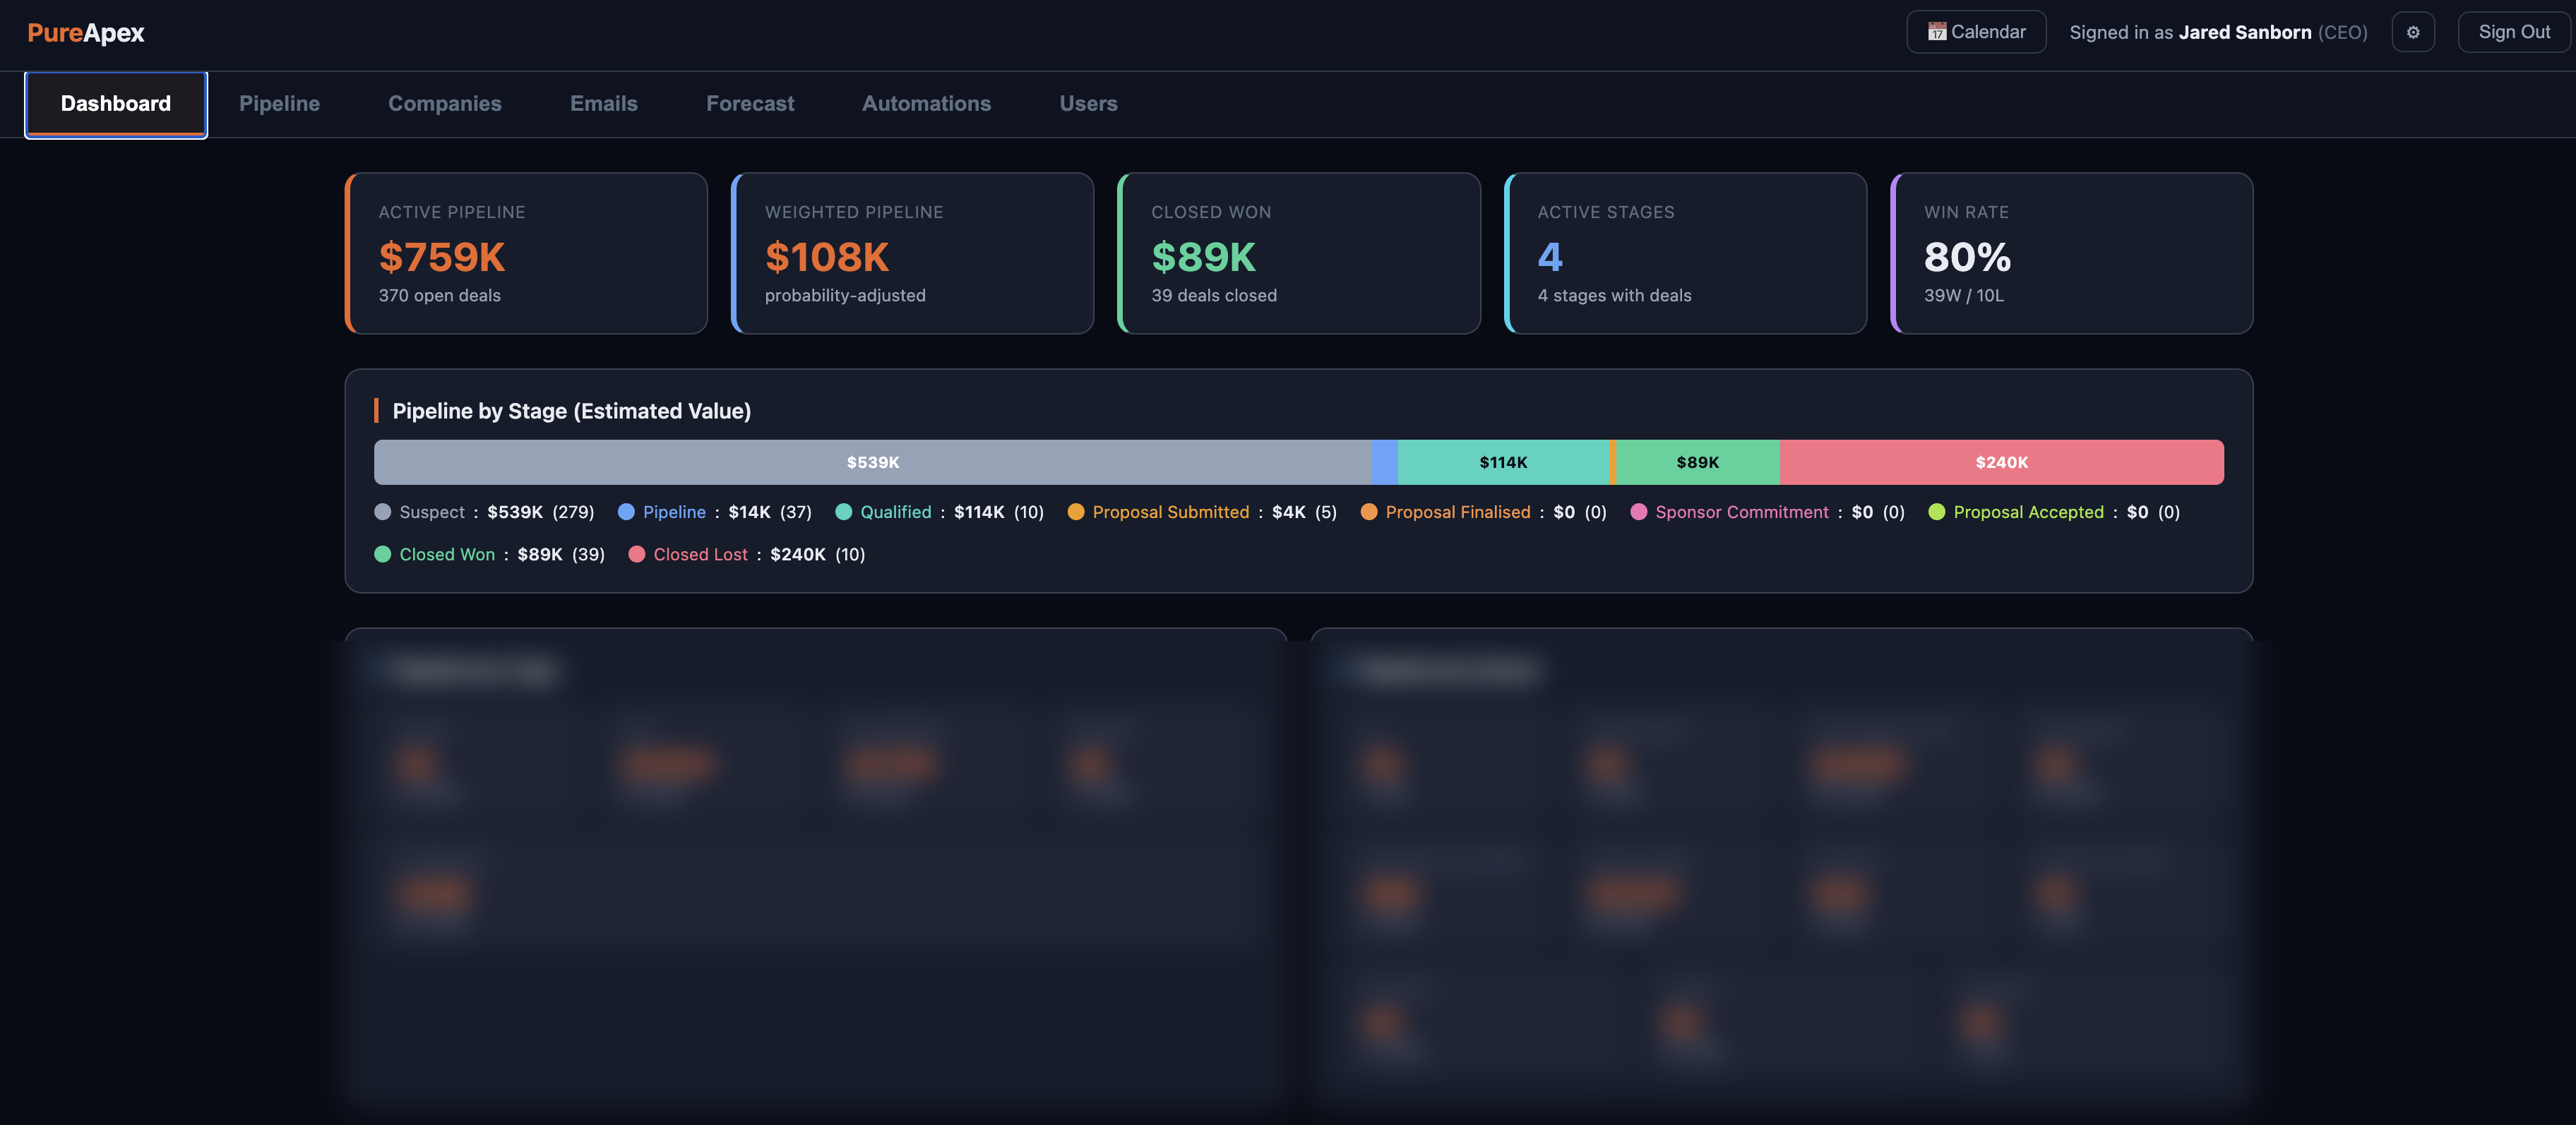The image size is (2576, 1125).
Task: Sign out of the account
Action: 2514,32
